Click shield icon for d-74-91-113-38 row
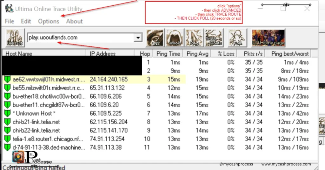Screen dimensions: 325x170 [8, 147]
